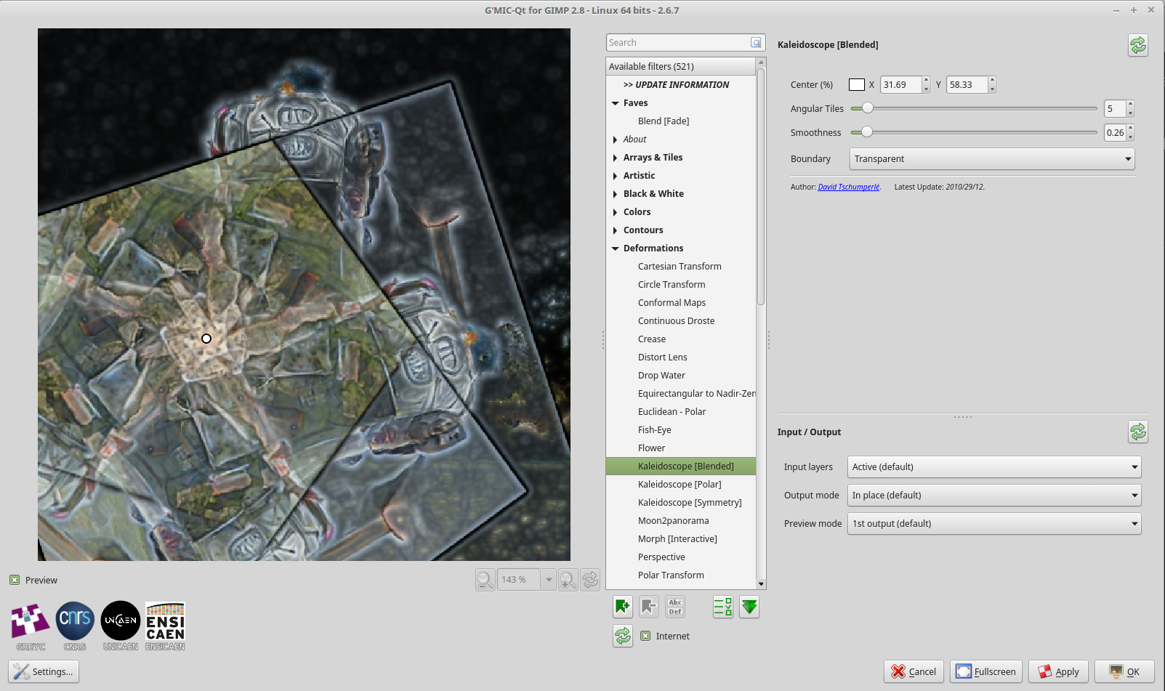Reset Kaleidoscope parameters with top refresh icon
The image size is (1165, 691).
point(1137,45)
